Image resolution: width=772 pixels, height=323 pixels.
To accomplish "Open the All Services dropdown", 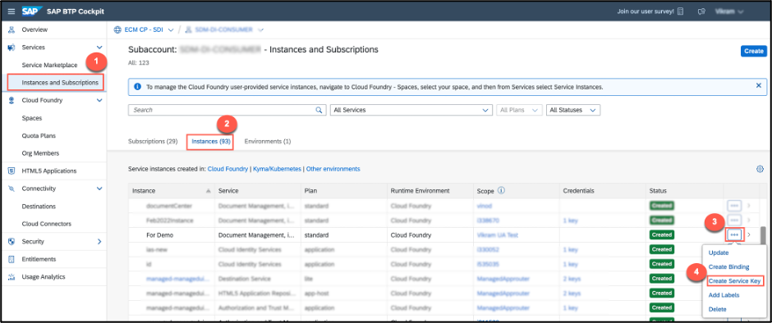I will [411, 110].
